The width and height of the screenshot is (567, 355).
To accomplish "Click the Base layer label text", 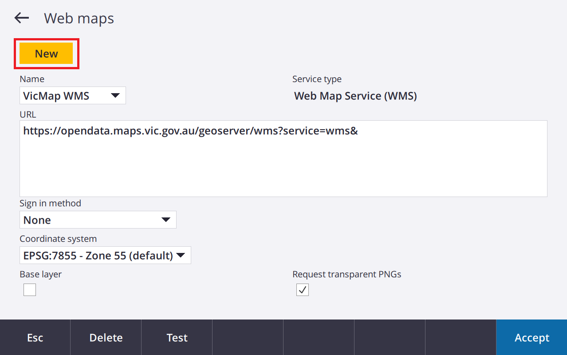I will pyautogui.click(x=41, y=275).
